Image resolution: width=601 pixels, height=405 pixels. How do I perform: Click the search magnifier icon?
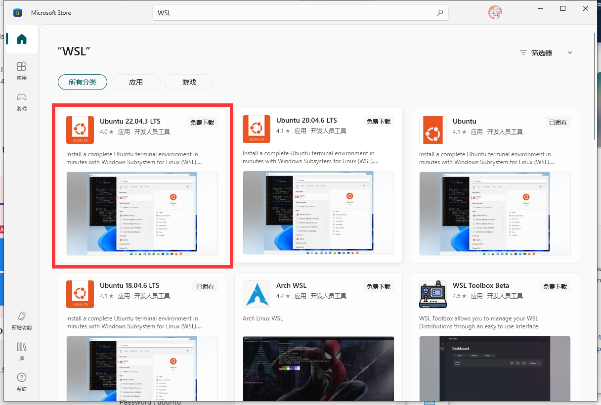pos(440,13)
